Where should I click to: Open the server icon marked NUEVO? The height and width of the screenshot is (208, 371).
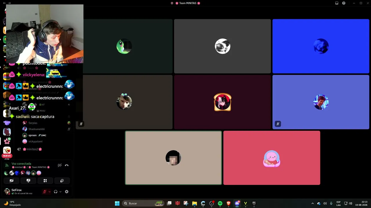tap(7, 151)
